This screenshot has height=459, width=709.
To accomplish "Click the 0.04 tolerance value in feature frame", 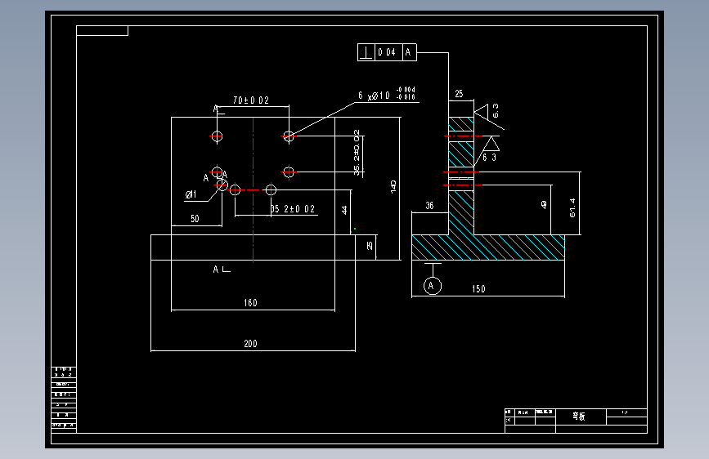I will (x=387, y=52).
